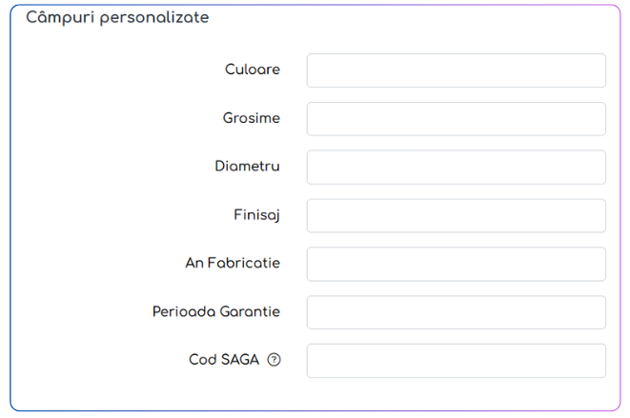
Task: Click into the Grosime input box
Action: (x=456, y=119)
